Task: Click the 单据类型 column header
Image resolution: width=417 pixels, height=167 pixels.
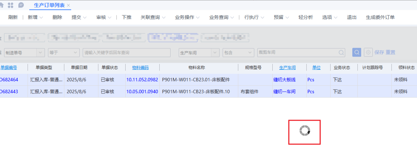Action: point(44,67)
